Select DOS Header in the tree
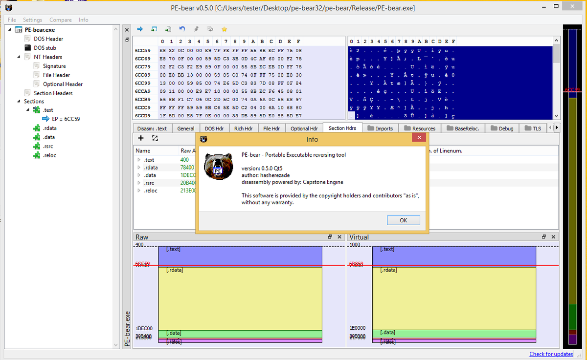 (x=48, y=39)
